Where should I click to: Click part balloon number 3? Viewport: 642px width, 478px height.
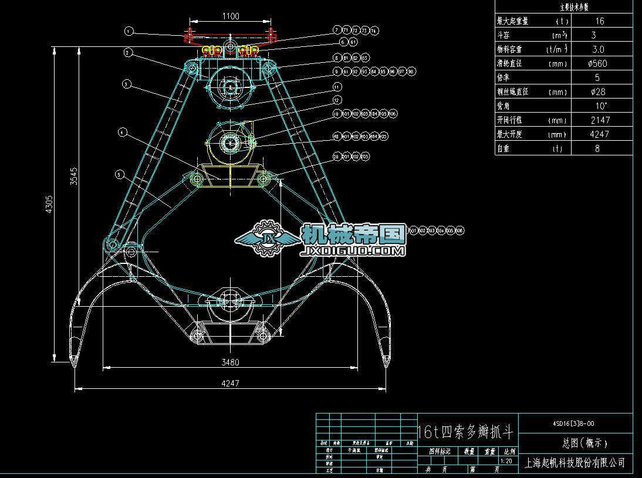(126, 84)
